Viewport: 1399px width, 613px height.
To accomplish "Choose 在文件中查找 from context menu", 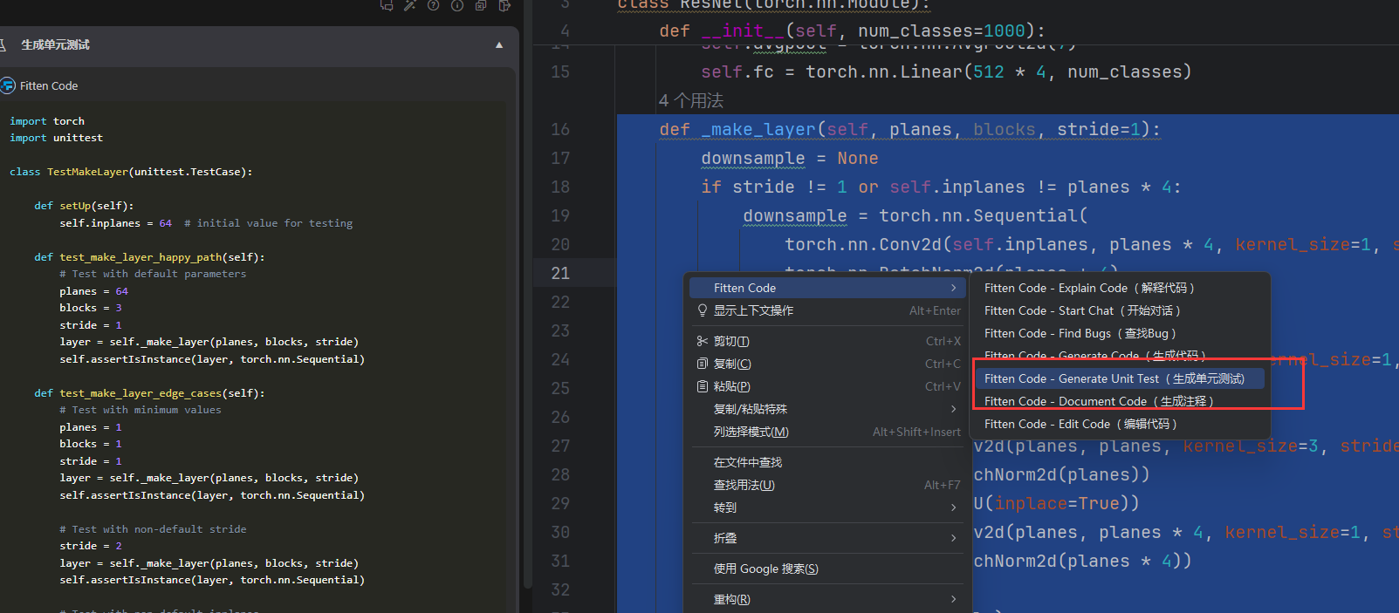I will point(826,462).
